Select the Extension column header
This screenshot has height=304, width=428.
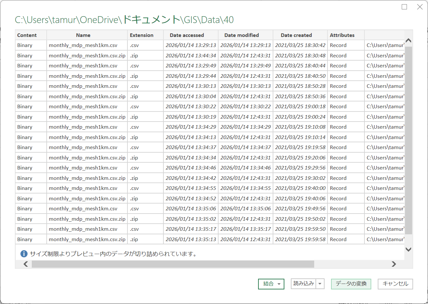pyautogui.click(x=142, y=35)
